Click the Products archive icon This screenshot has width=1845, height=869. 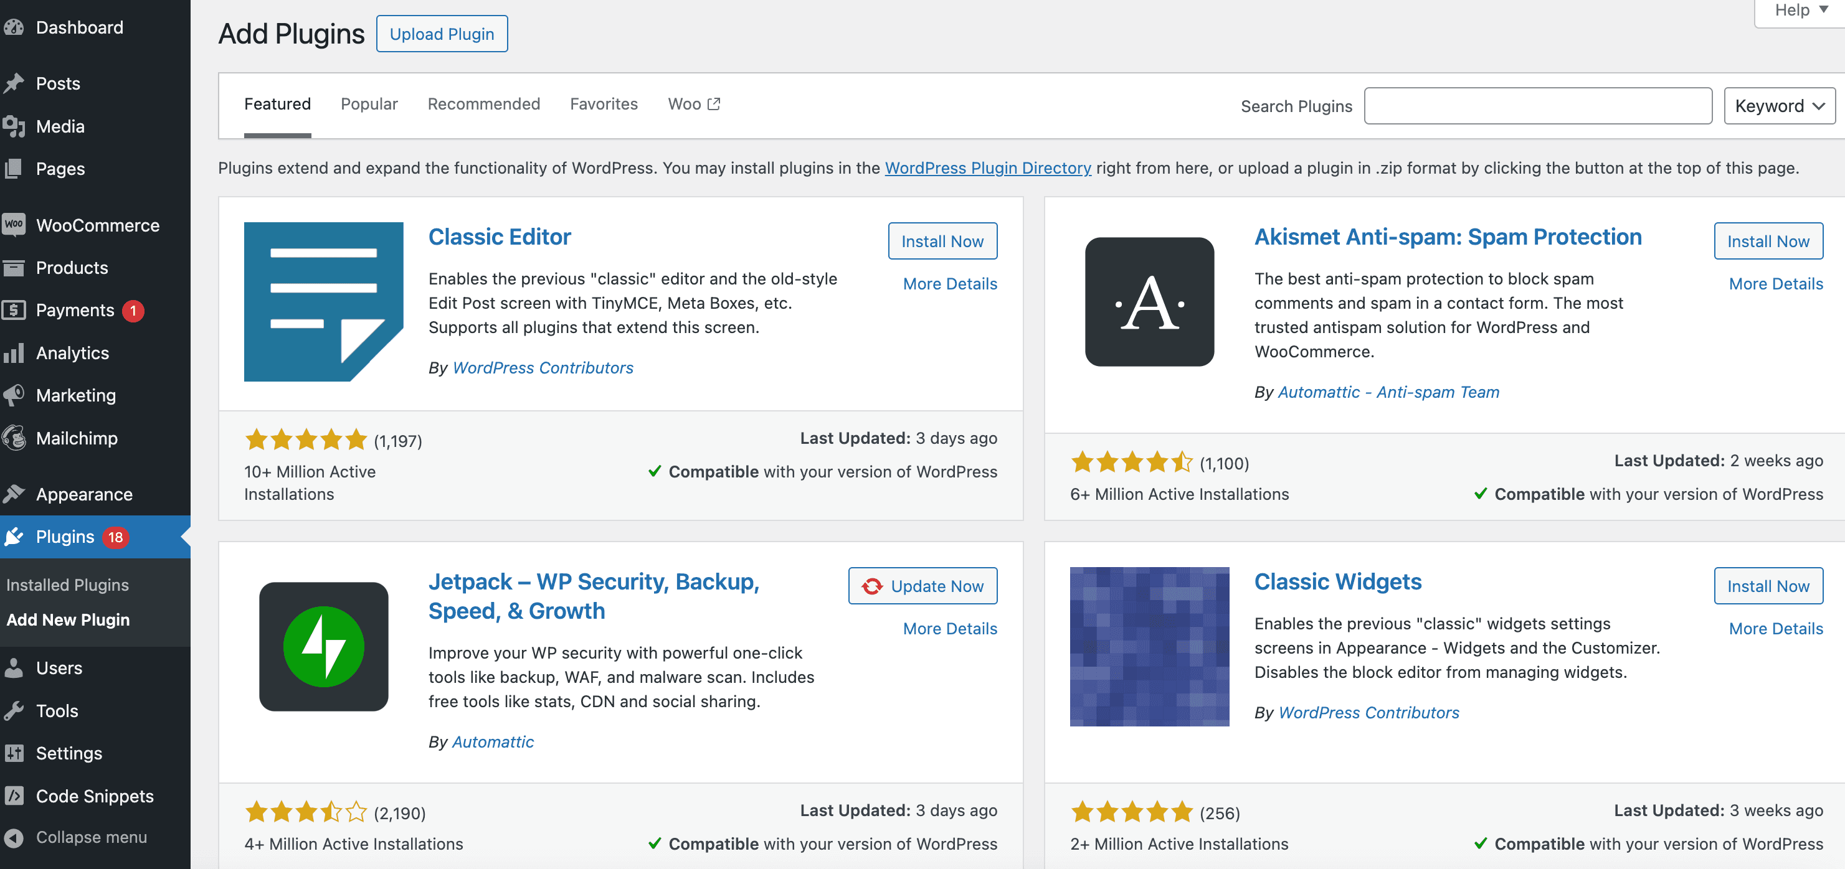[x=14, y=267]
